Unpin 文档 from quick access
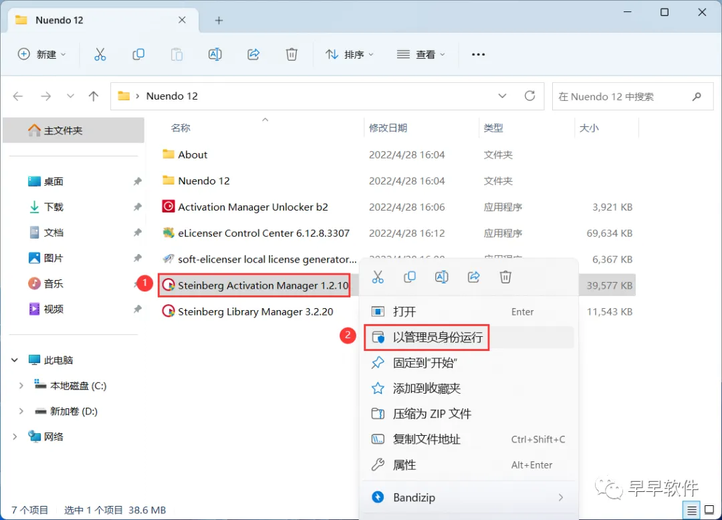Screen dimensions: 722x520 (137, 233)
